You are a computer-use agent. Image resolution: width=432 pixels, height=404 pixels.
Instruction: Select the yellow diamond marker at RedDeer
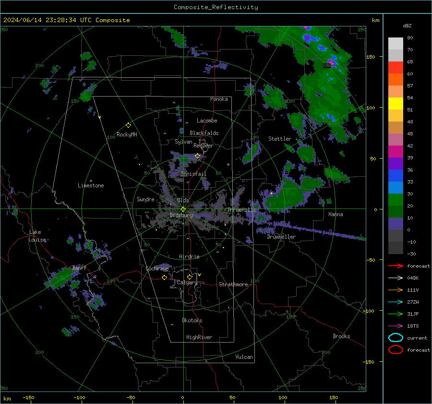tap(198, 156)
